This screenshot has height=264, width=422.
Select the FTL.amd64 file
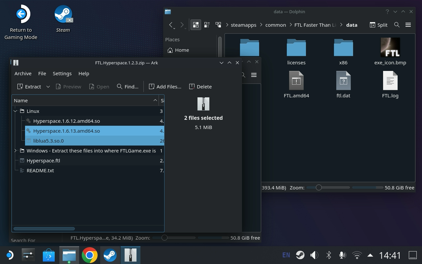tap(296, 85)
